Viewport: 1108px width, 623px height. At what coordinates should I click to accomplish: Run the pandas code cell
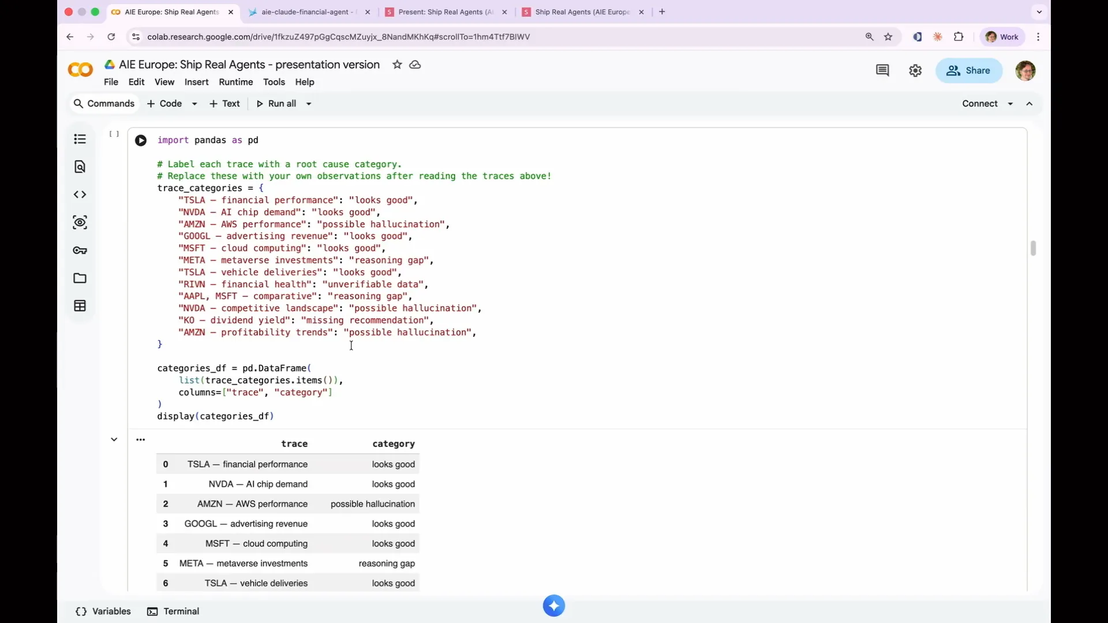click(141, 140)
